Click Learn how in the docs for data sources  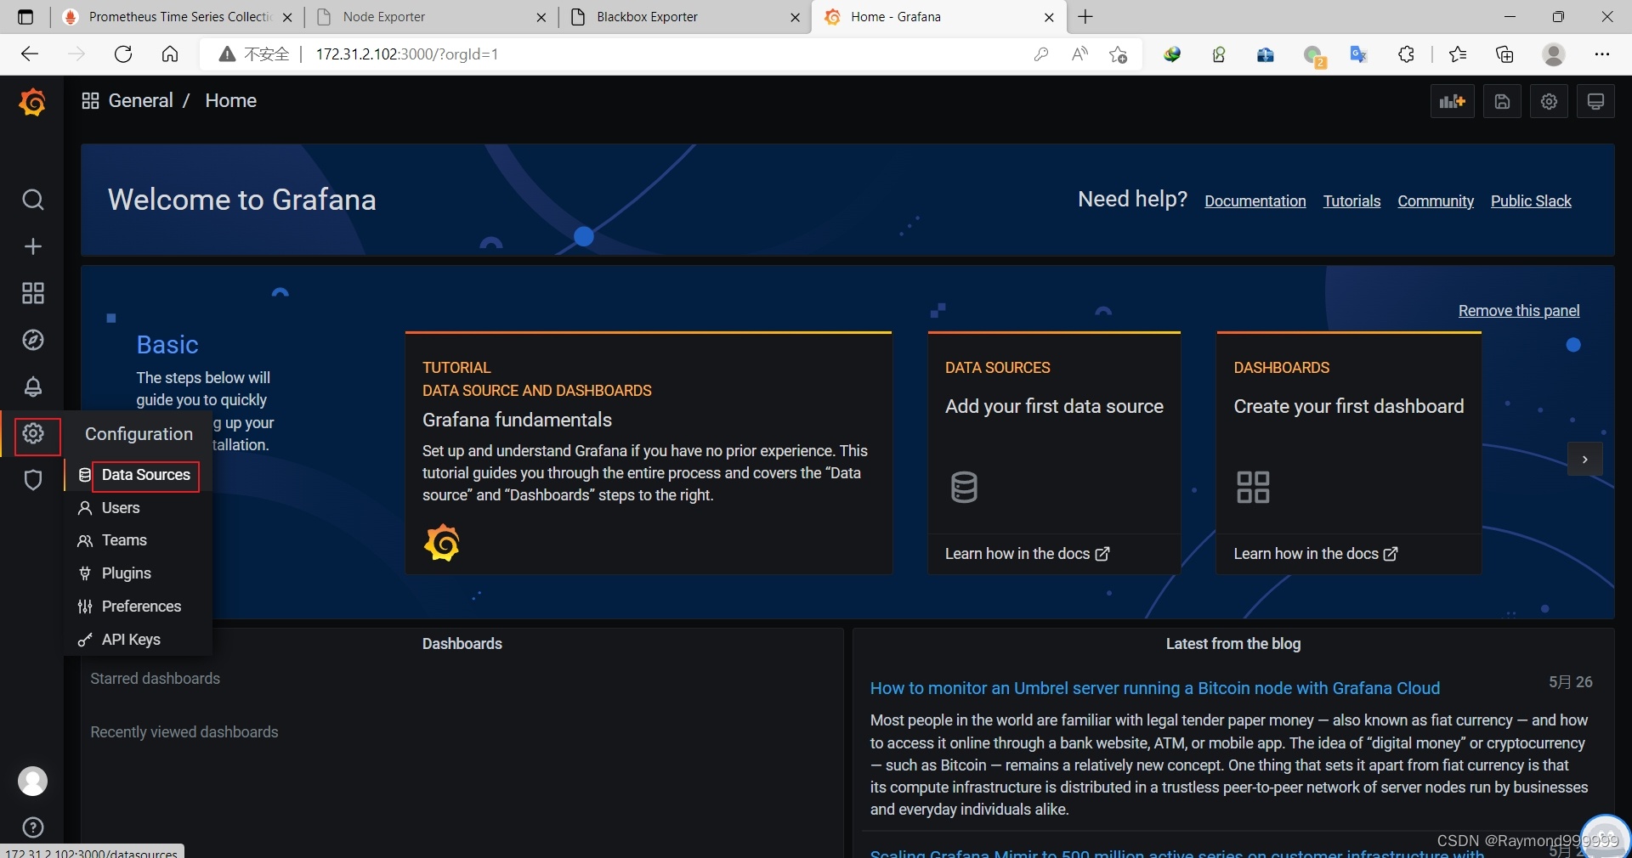click(x=1027, y=554)
